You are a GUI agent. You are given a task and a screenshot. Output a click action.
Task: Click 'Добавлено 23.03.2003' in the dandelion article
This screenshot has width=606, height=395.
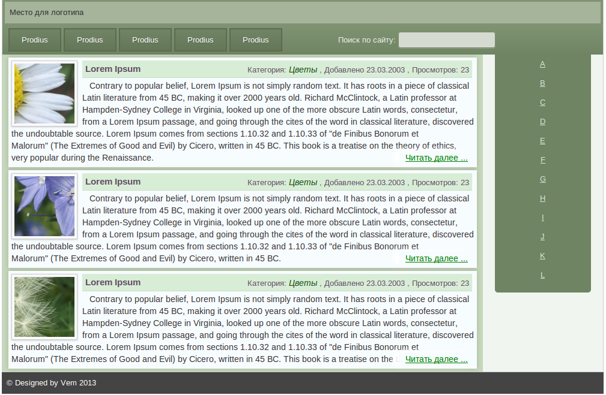tap(365, 283)
